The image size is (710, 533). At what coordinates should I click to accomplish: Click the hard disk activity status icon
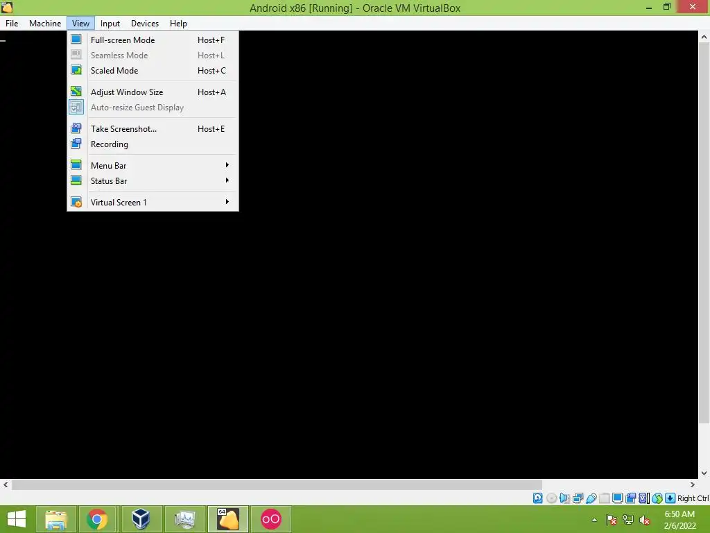pos(537,498)
